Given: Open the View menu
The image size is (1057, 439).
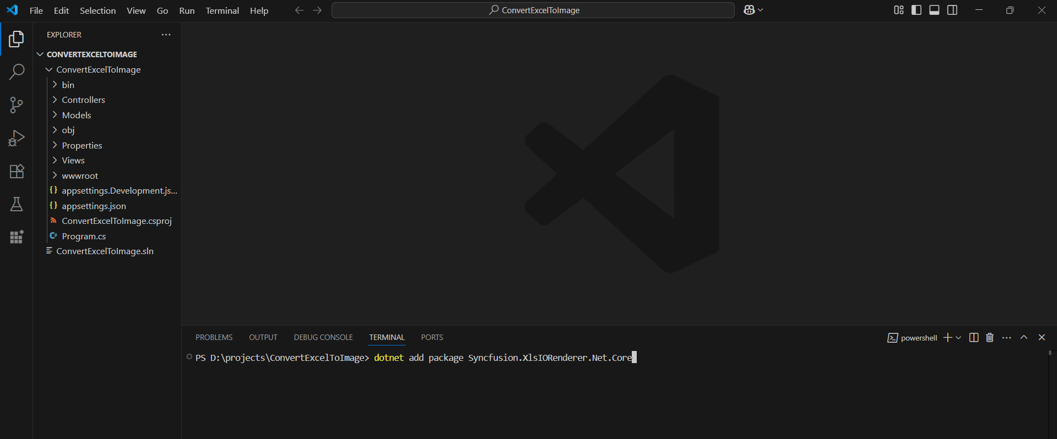Looking at the screenshot, I should (136, 10).
